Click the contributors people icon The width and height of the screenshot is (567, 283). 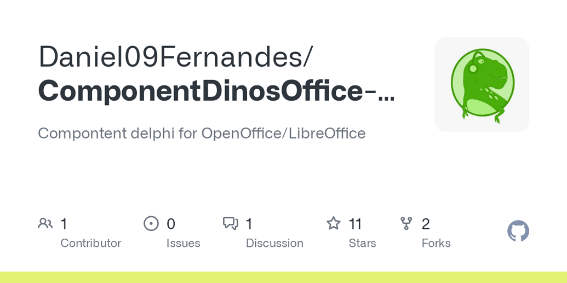[x=45, y=223]
